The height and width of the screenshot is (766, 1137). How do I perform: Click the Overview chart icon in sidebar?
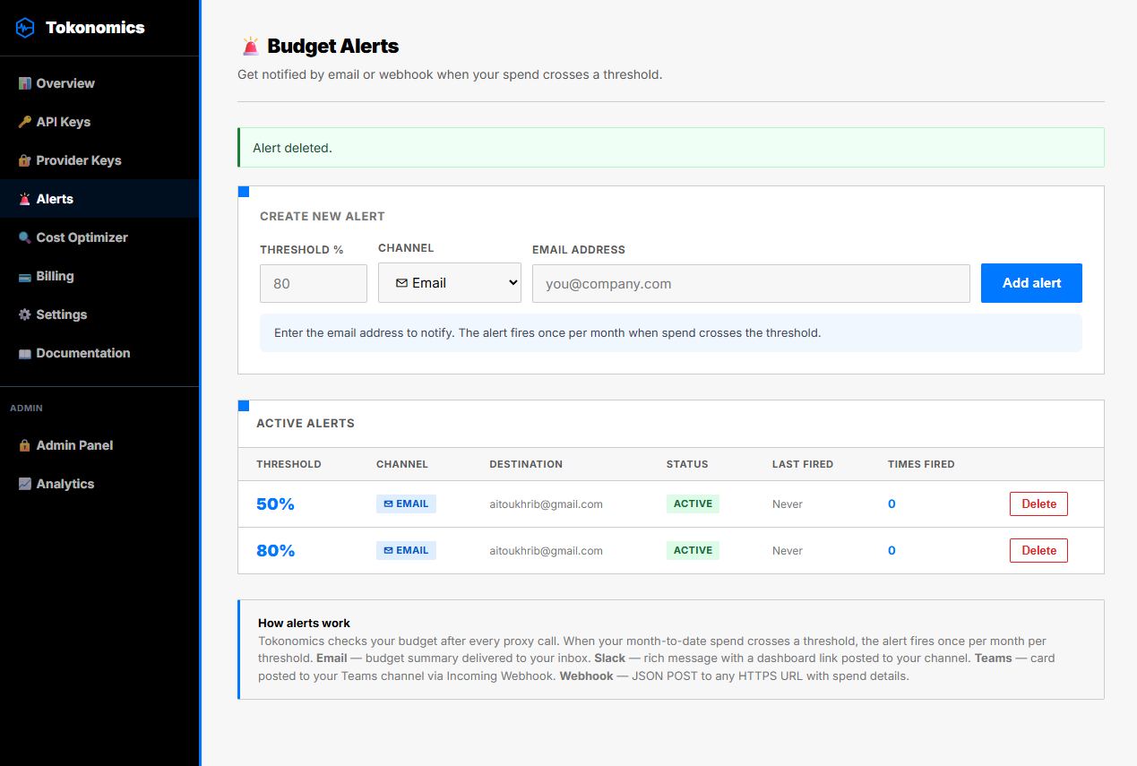point(25,83)
